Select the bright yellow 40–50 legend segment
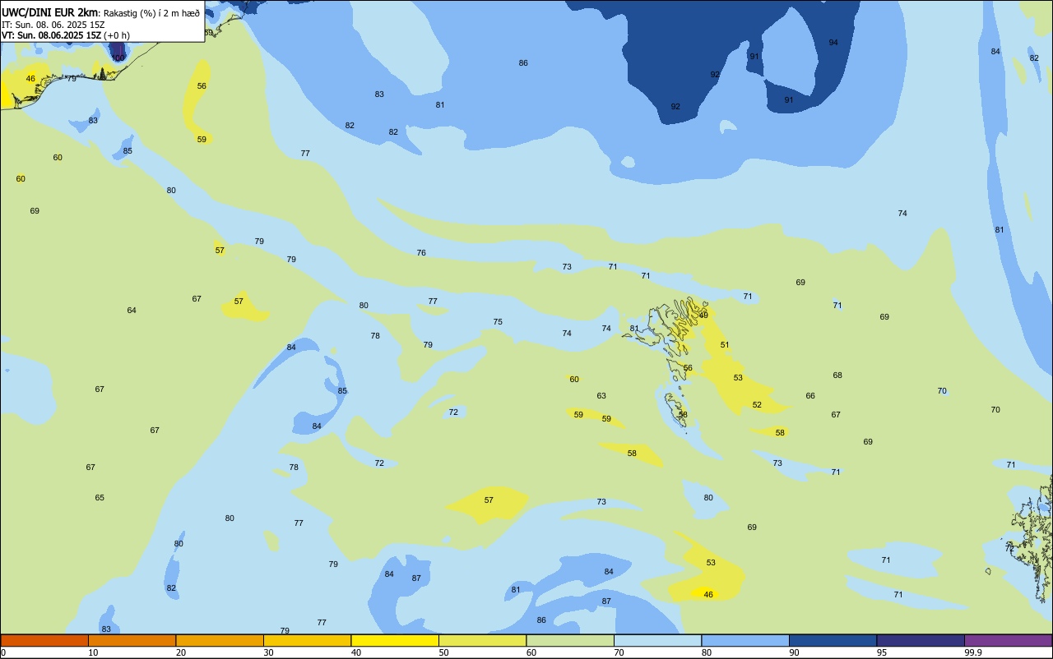 pyautogui.click(x=395, y=640)
